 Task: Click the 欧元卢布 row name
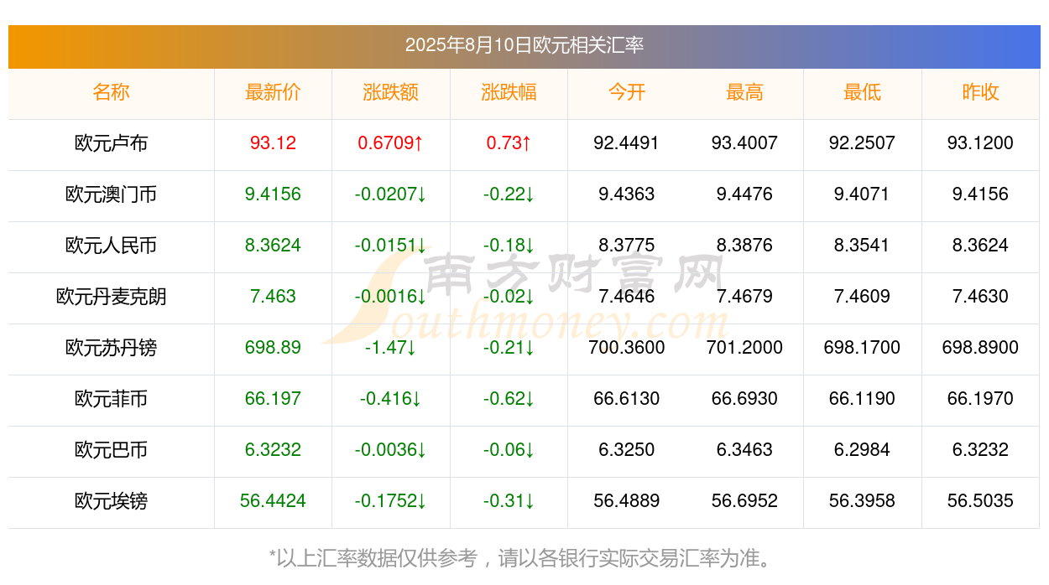(x=112, y=143)
